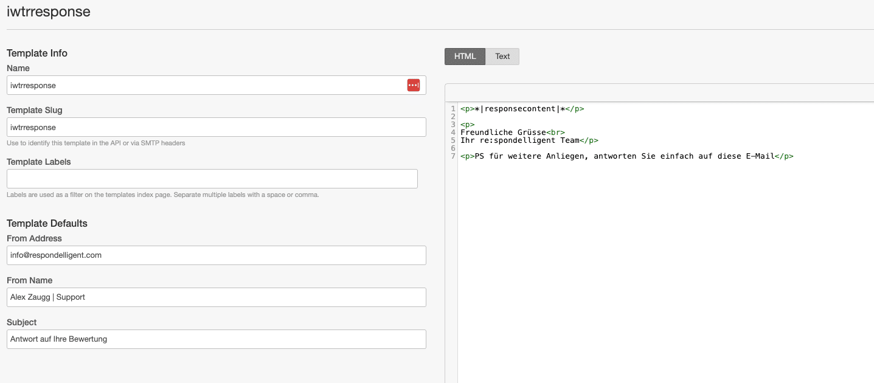This screenshot has height=383, width=874.
Task: Select the From Name input
Action: (x=216, y=297)
